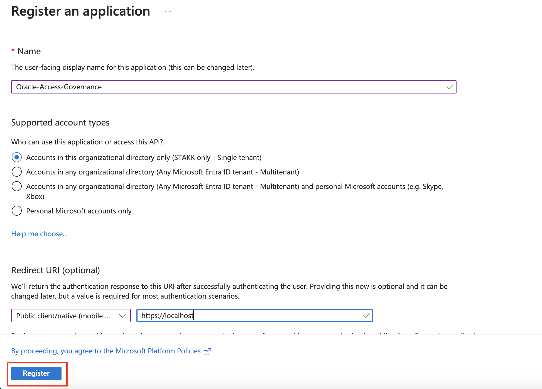Expand the Public client/native platform dropdown
This screenshot has height=389, width=542.
pos(71,316)
